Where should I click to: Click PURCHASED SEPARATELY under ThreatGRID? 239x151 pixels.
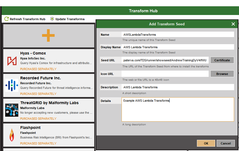click(38, 119)
